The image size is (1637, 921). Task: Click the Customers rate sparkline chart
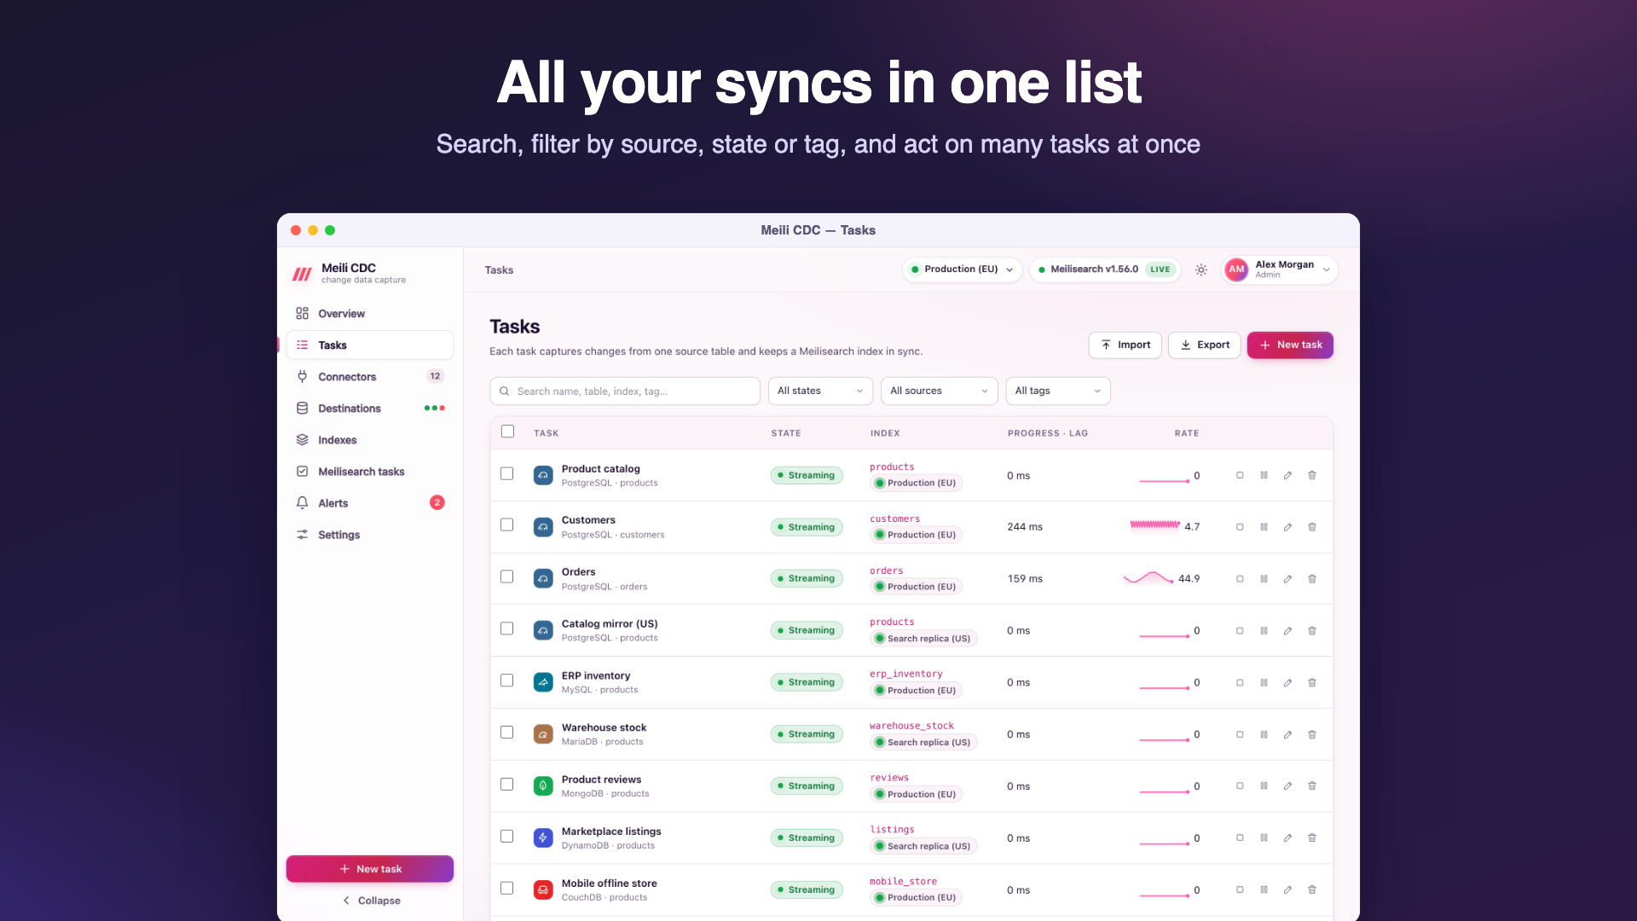1155,525
